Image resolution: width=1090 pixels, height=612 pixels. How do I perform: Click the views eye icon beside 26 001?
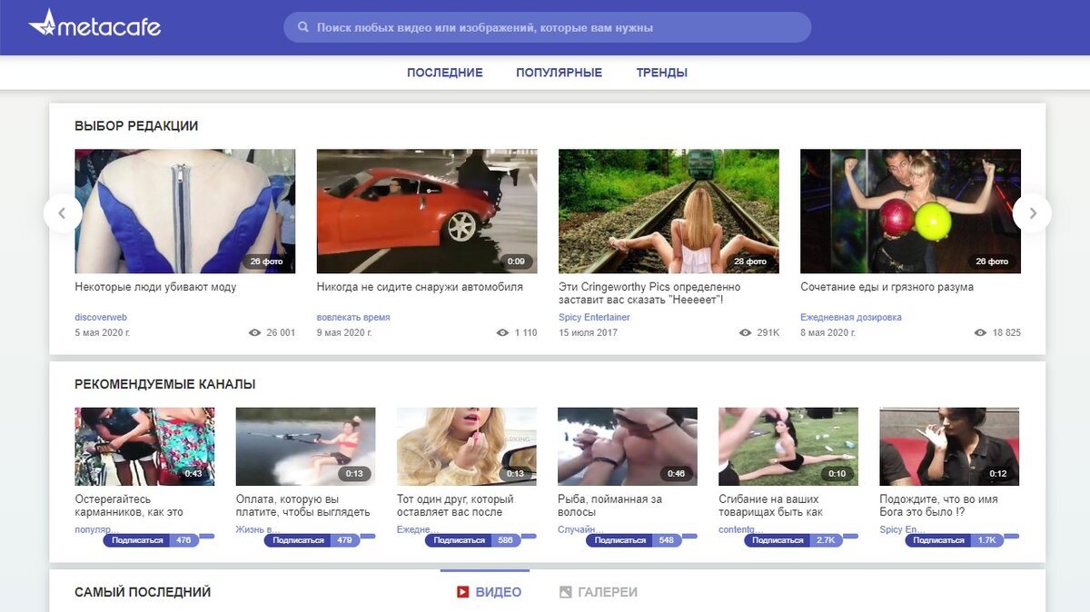pyautogui.click(x=255, y=333)
